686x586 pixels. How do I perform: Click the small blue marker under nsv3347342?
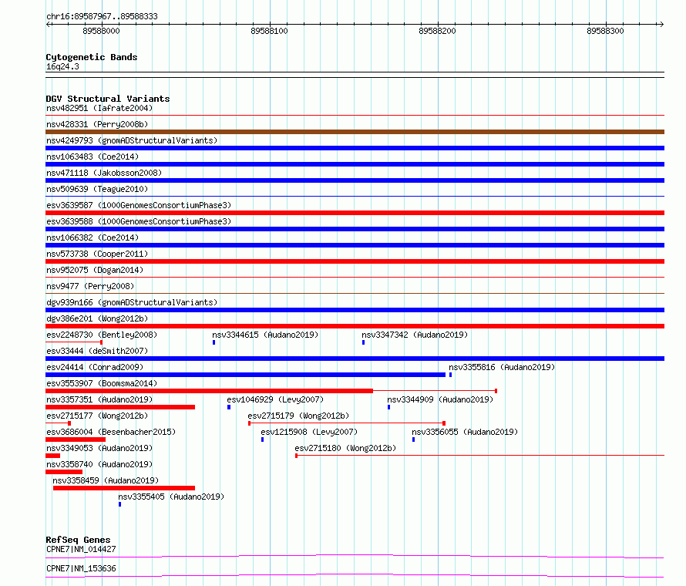[364, 342]
